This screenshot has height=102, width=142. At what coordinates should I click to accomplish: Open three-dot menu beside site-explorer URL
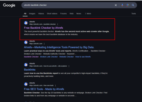coord(69,66)
